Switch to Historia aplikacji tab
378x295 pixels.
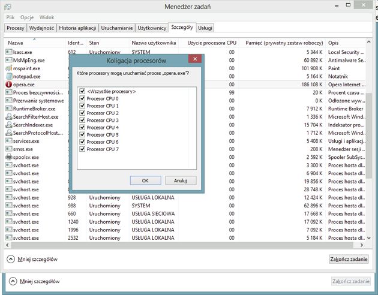(x=77, y=28)
